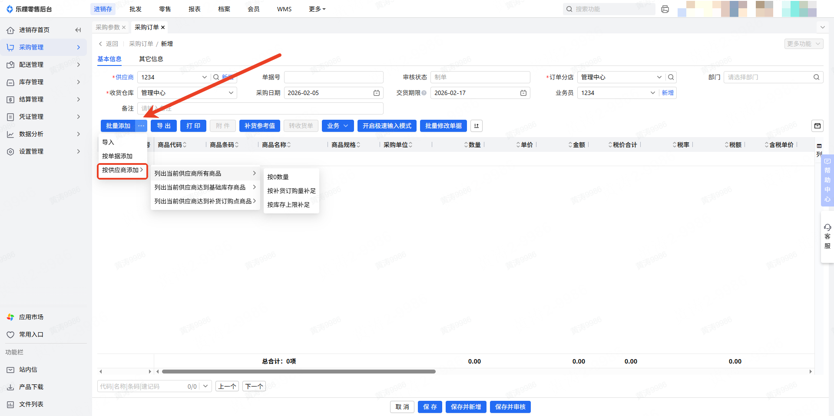The width and height of the screenshot is (834, 416).
Task: Open the column settings 列 icon
Action: click(x=819, y=150)
